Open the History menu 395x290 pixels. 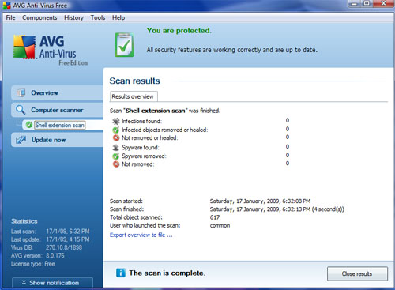(73, 17)
